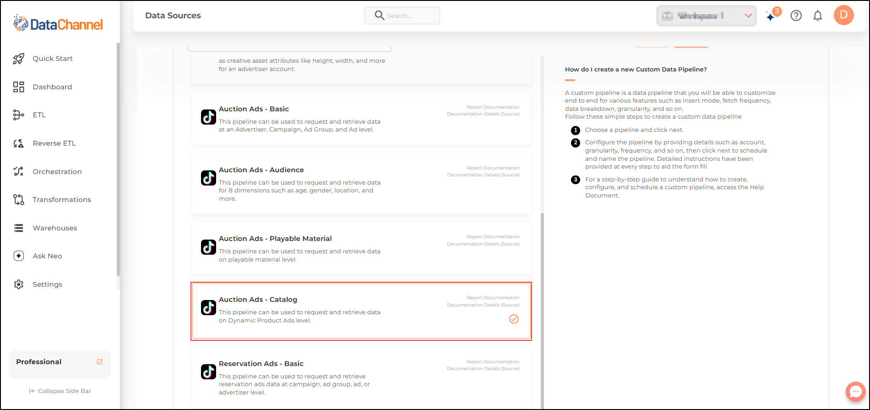Click the Ask Neo sparkle icon
This screenshot has height=410, width=870.
click(x=18, y=256)
